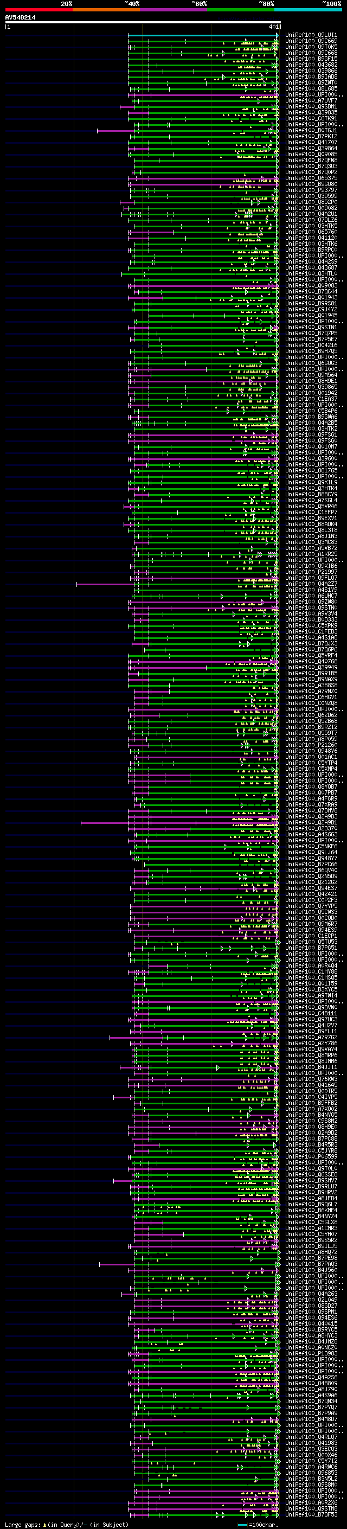347x1529 pixels.
Task: Click hit label UniRef100_B7QN34
Action: coord(311,1402)
